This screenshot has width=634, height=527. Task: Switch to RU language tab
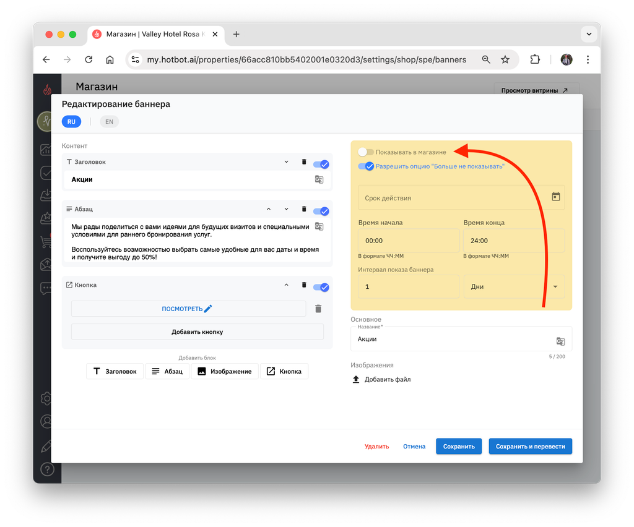point(72,122)
